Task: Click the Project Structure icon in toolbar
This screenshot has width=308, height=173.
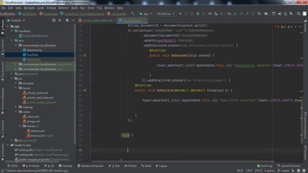Action: tap(266, 14)
